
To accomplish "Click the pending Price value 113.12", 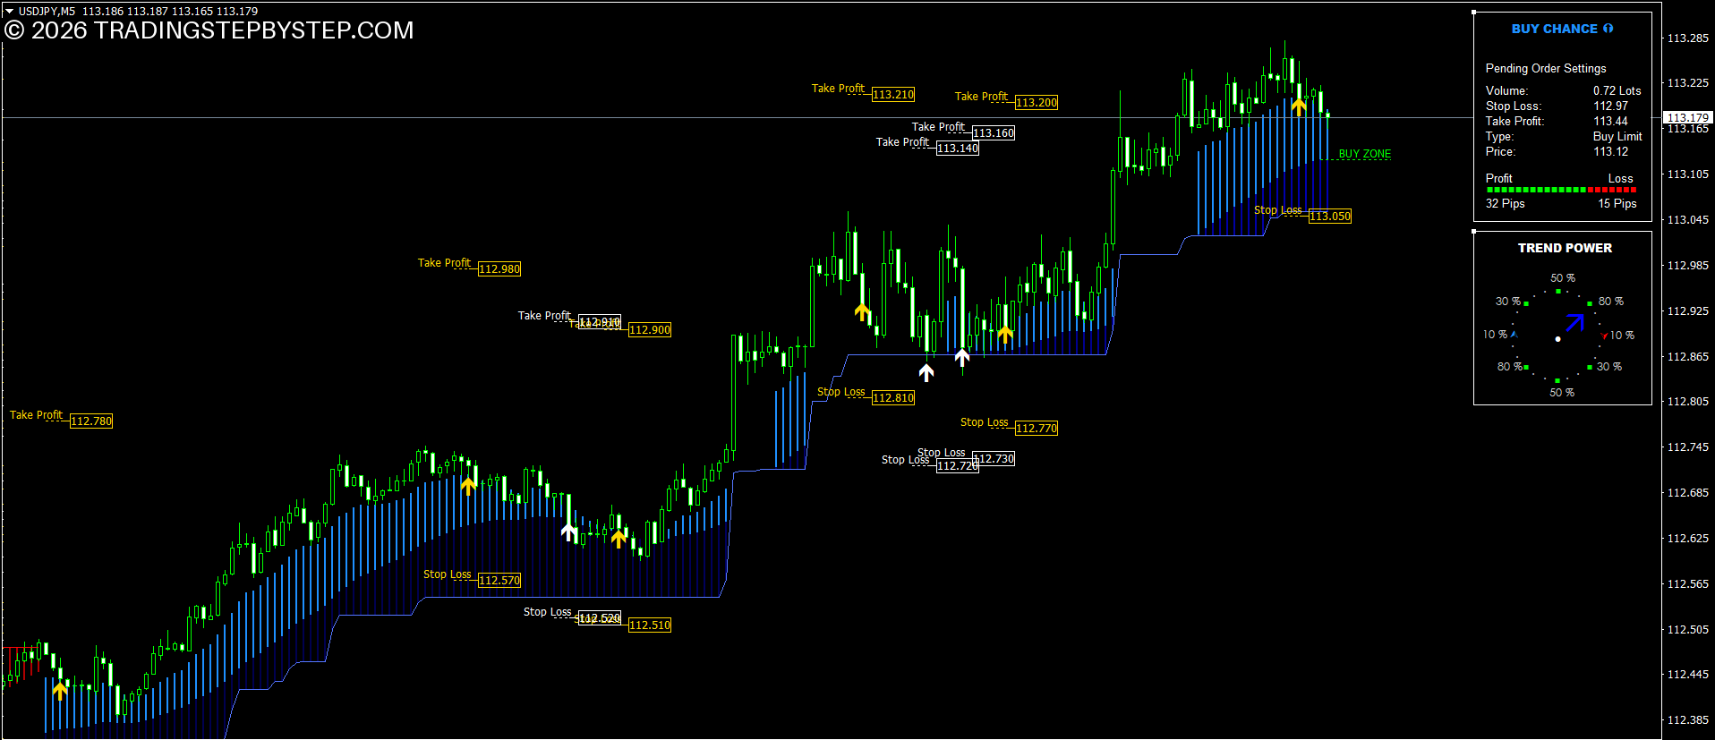I will 1611,151.
